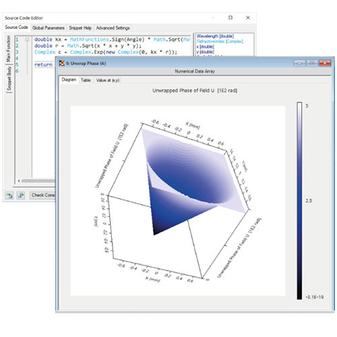Click the Unwrap Phase window title icon
Screen dimensions: 337x337
point(61,63)
